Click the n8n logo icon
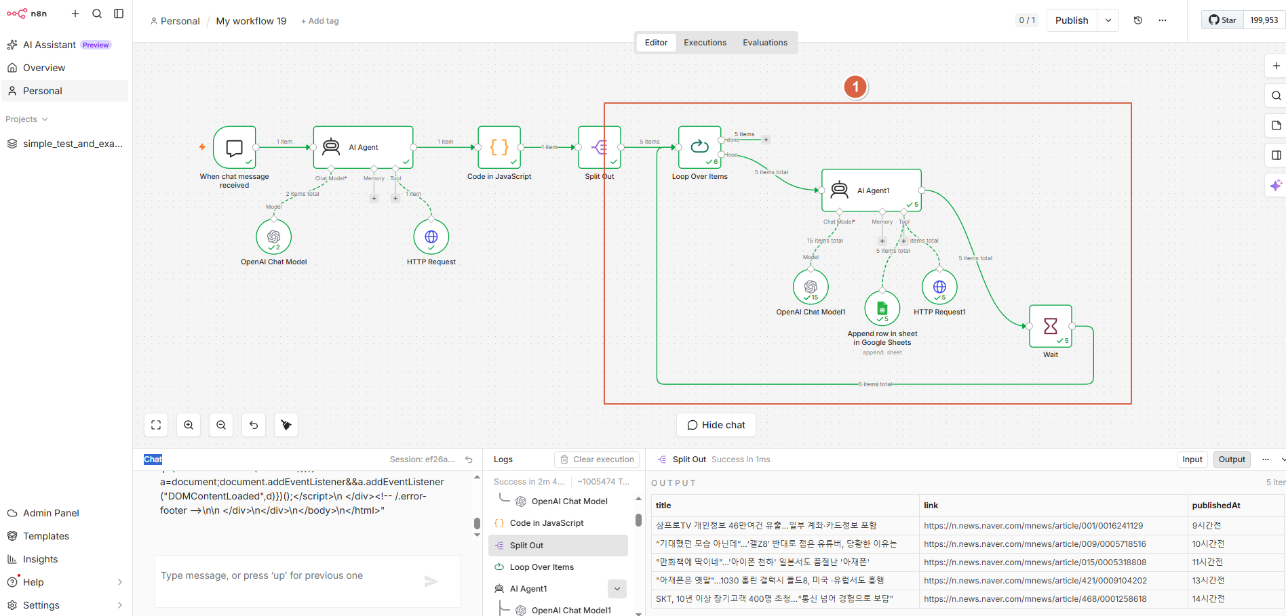Viewport: 1286px width, 616px height. [x=17, y=14]
